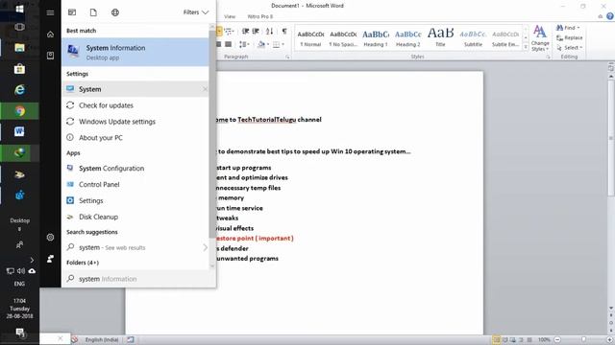615x345 pixels.
Task: Open Control Panel from results
Action: click(x=135, y=184)
